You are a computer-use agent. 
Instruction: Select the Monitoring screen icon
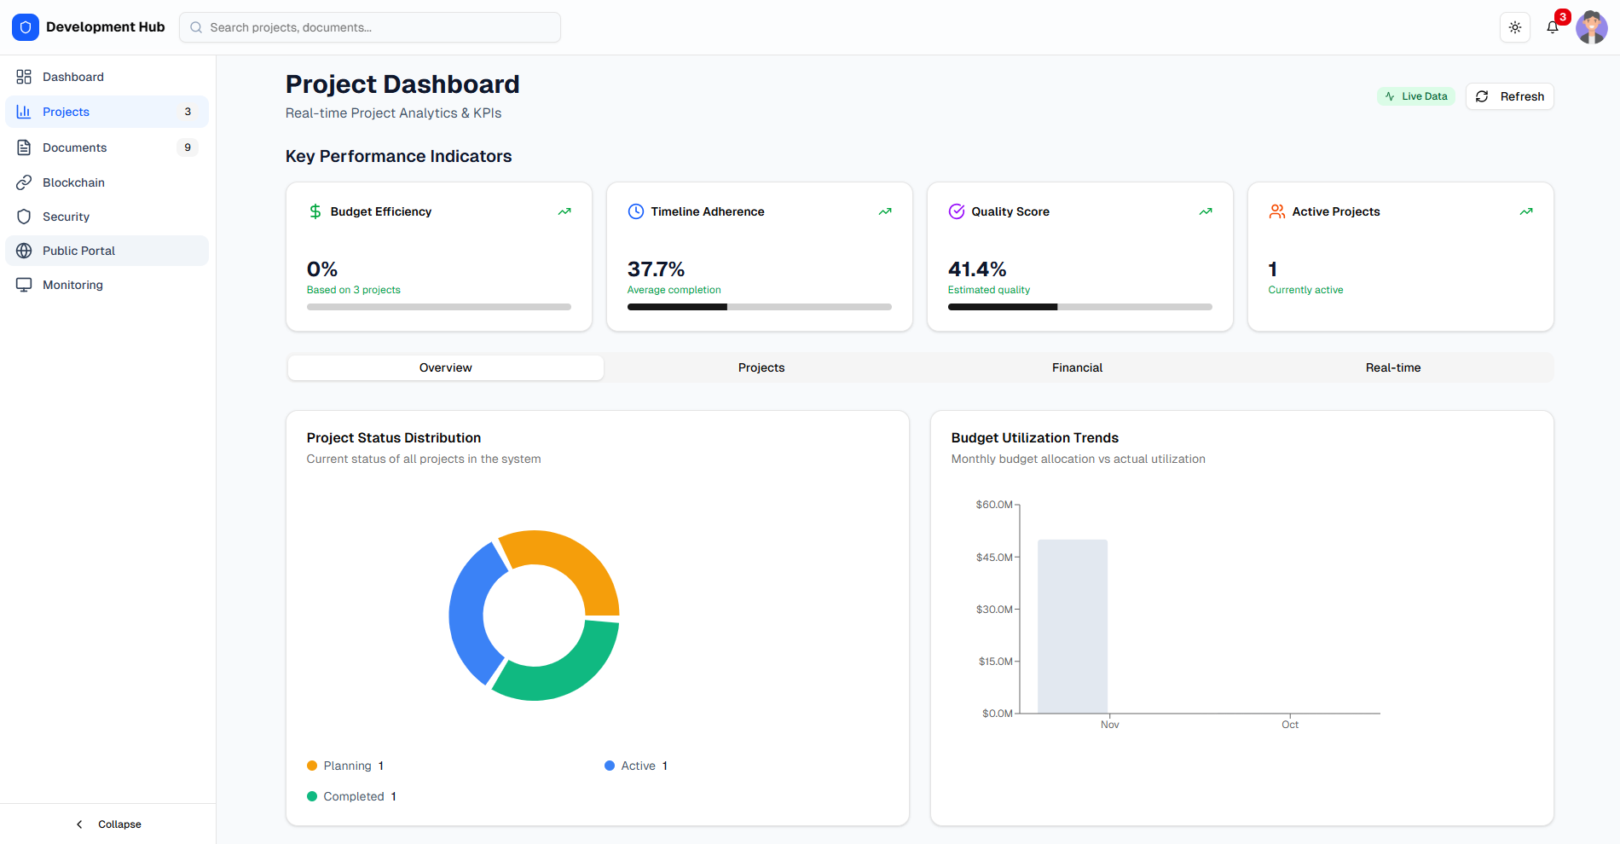pos(23,284)
